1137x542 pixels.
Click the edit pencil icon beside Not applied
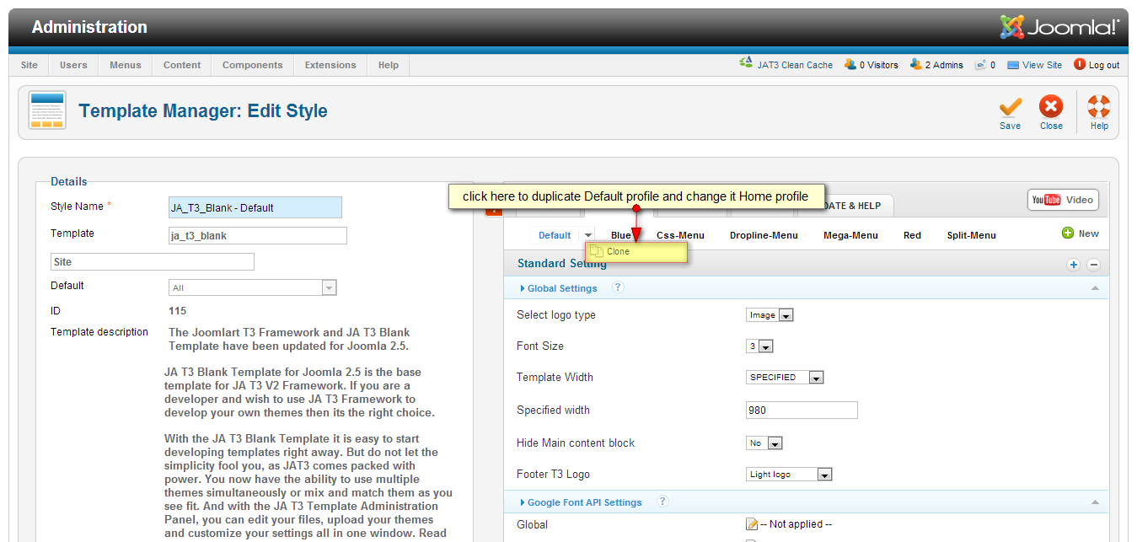pyautogui.click(x=752, y=524)
